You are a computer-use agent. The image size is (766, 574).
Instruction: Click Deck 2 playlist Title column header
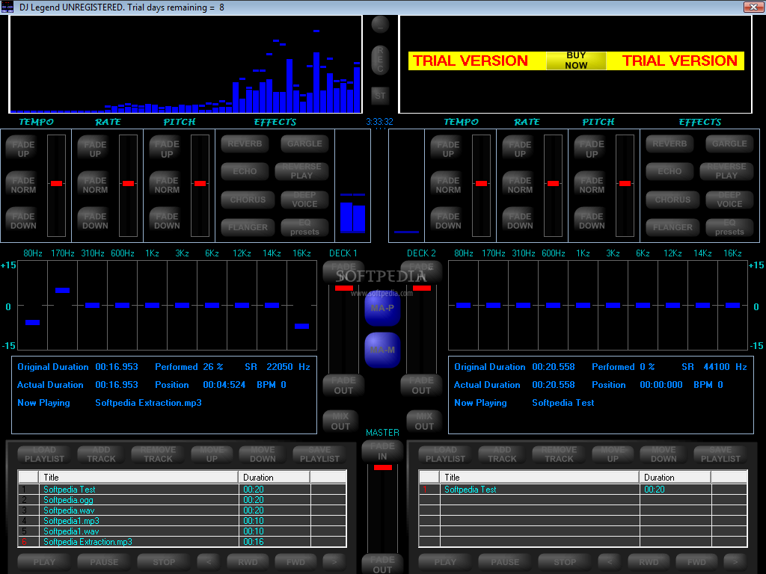(x=539, y=478)
